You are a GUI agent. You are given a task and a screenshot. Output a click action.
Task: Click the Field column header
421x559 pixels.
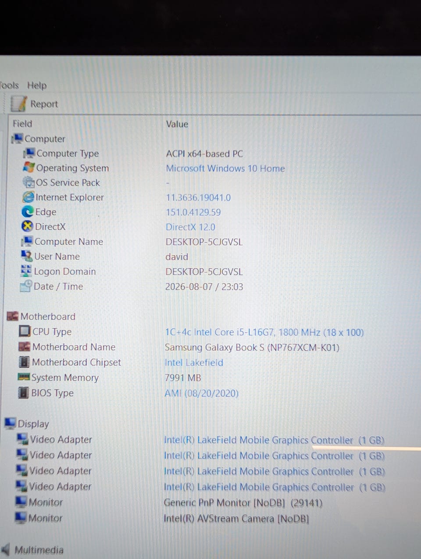(x=22, y=124)
